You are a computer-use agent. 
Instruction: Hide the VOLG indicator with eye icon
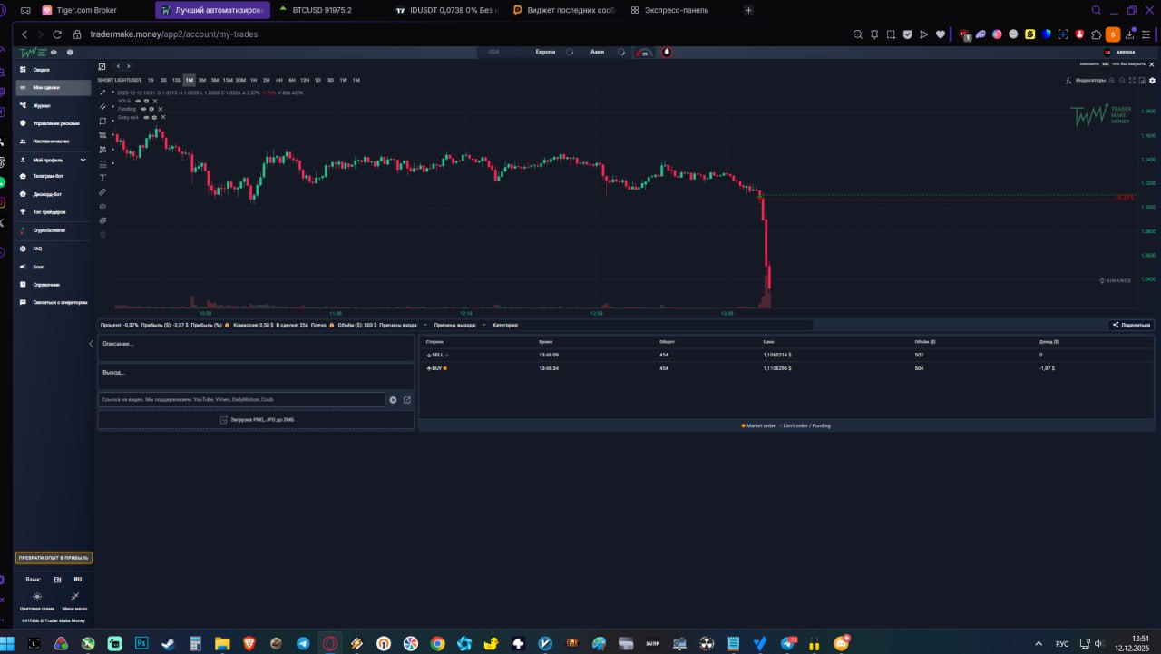point(138,101)
